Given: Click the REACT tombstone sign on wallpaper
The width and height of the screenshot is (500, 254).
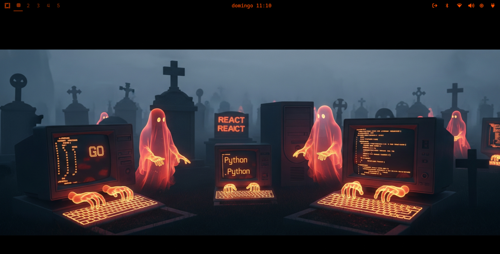Looking at the screenshot, I should click(x=231, y=124).
